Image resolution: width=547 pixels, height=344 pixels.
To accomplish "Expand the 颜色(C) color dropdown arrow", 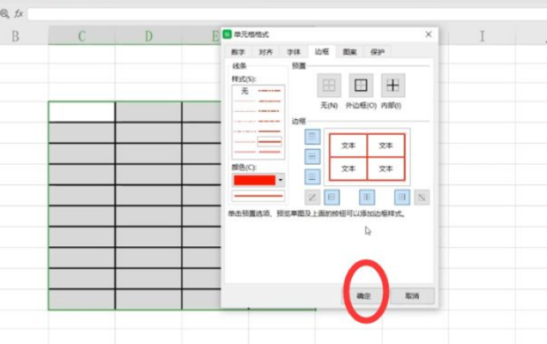I will 281,180.
